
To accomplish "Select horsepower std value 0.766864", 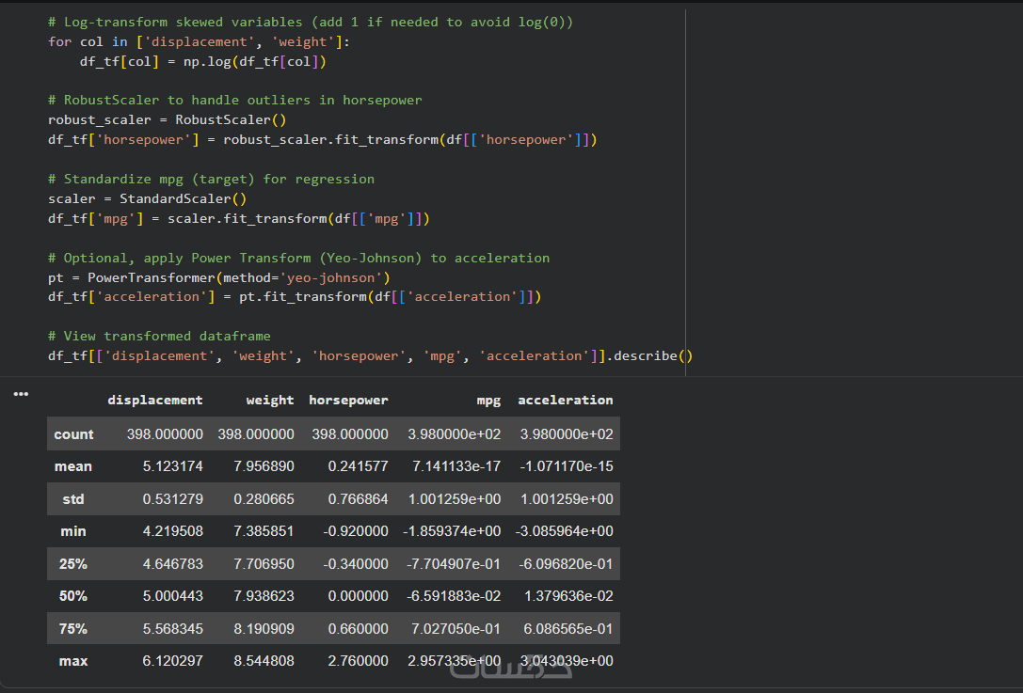I will [359, 498].
